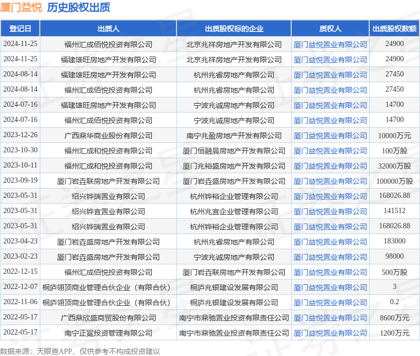Open 质权人 link in the 南宁正昱投资管理有限公司 row
Screen dimensions: 420x356
point(330,333)
